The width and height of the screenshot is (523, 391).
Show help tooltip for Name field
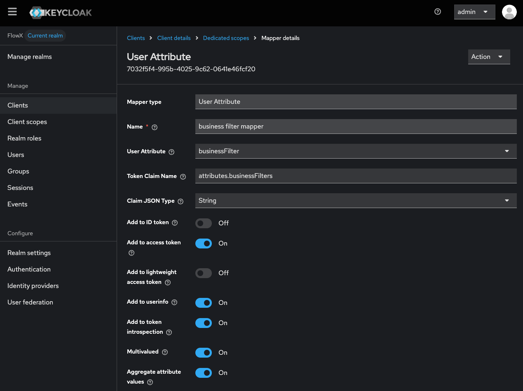click(x=155, y=127)
